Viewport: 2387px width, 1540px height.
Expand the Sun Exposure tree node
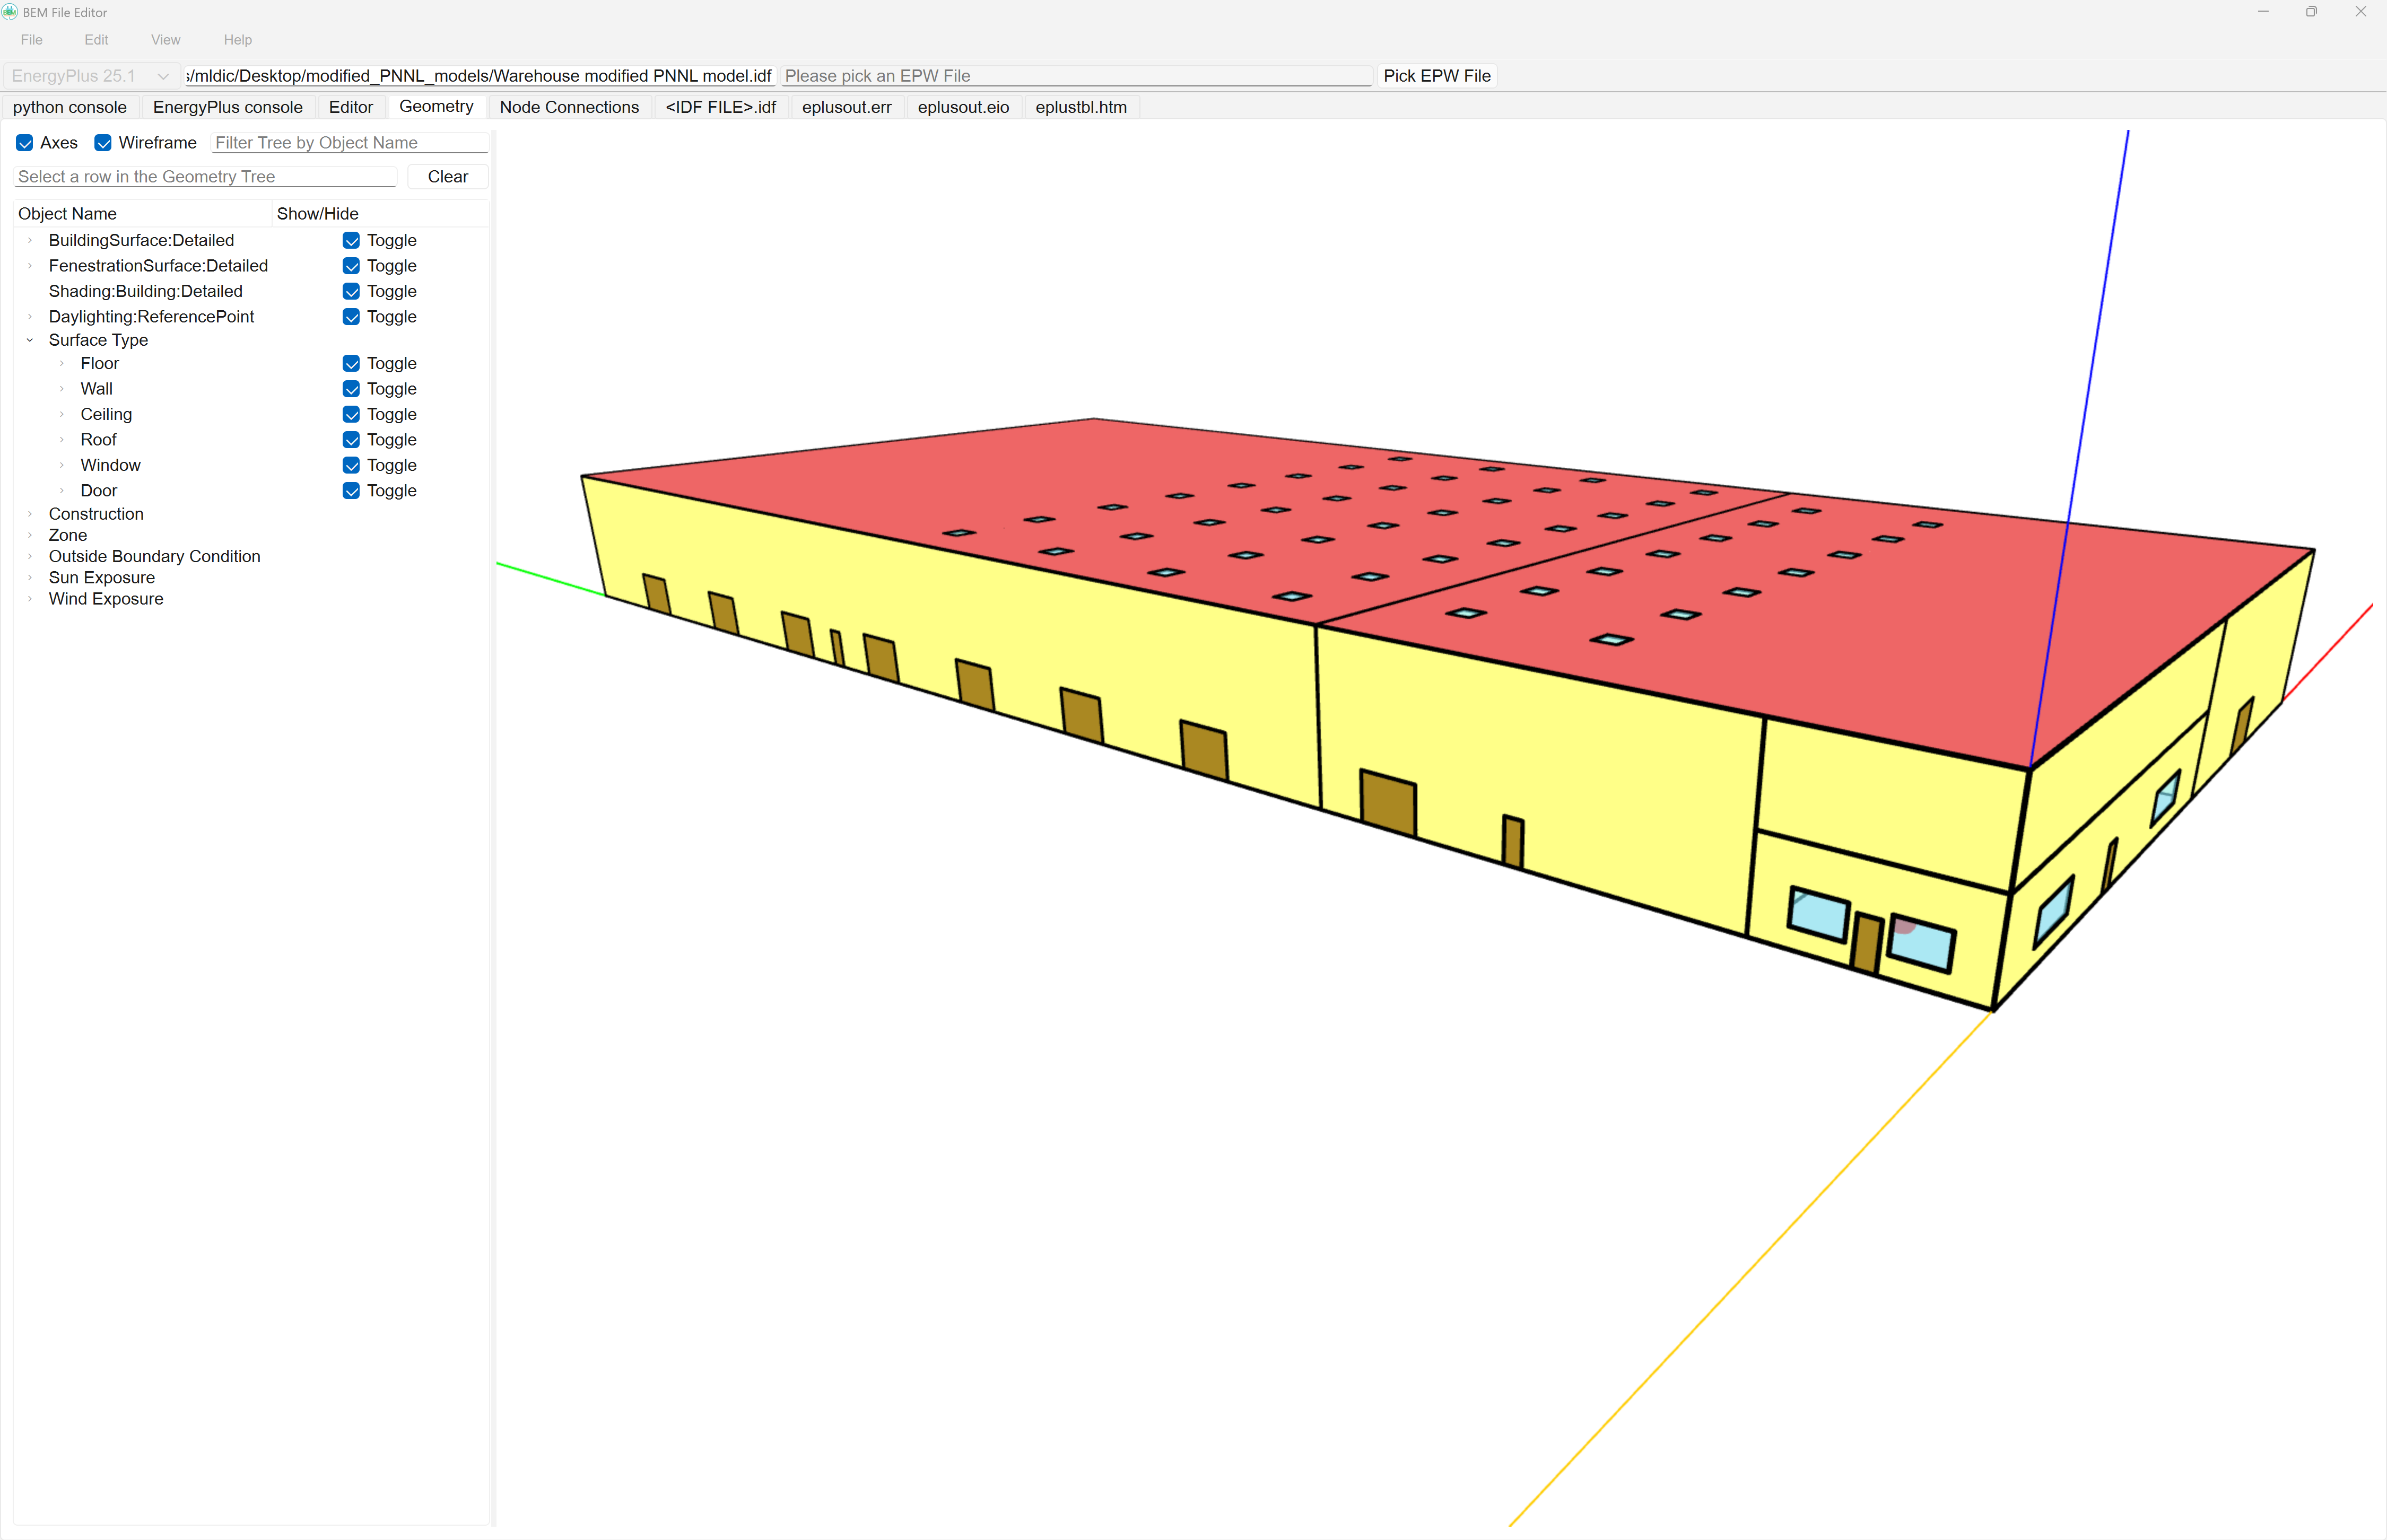pyautogui.click(x=30, y=578)
